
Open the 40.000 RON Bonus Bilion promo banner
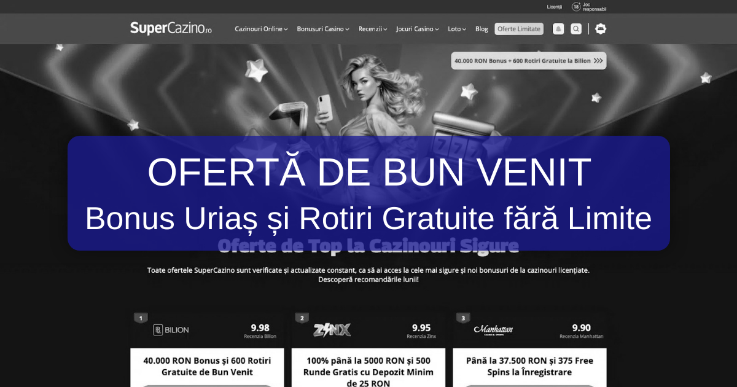[x=529, y=61]
